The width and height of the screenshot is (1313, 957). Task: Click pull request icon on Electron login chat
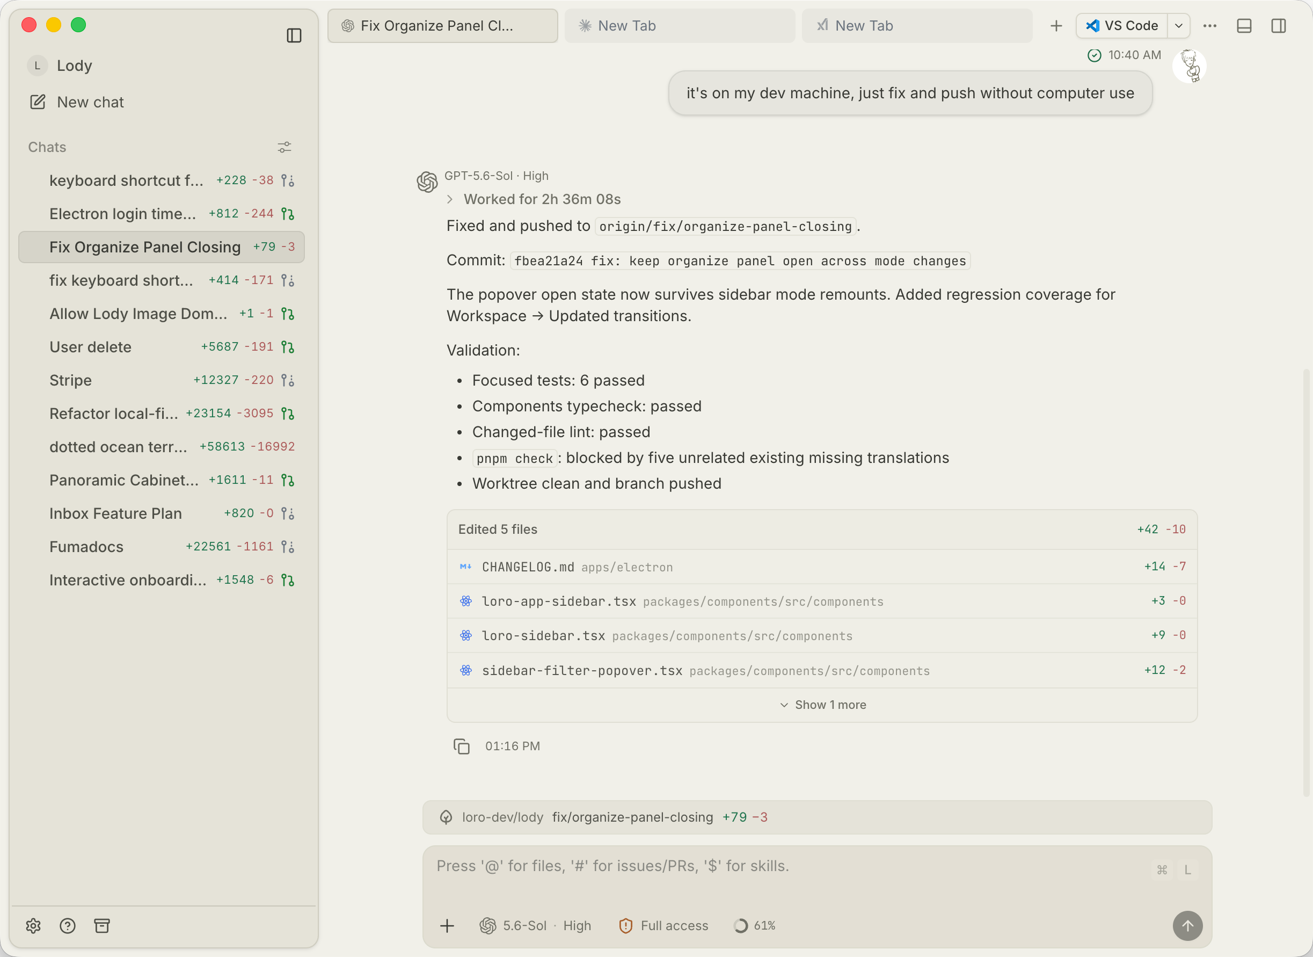coord(288,214)
